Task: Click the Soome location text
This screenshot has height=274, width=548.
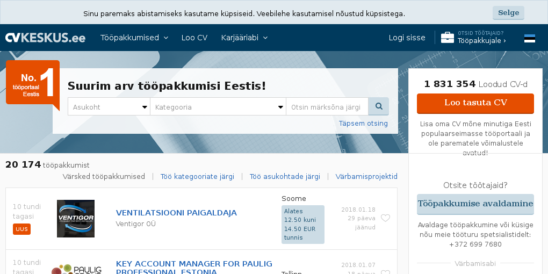Action: pos(293,198)
